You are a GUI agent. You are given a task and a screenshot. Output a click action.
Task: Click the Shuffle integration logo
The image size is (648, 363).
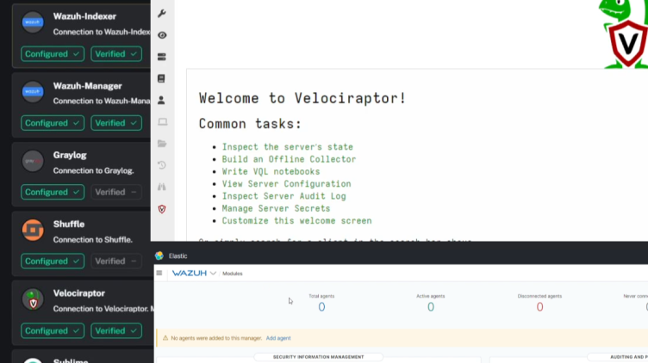33,230
